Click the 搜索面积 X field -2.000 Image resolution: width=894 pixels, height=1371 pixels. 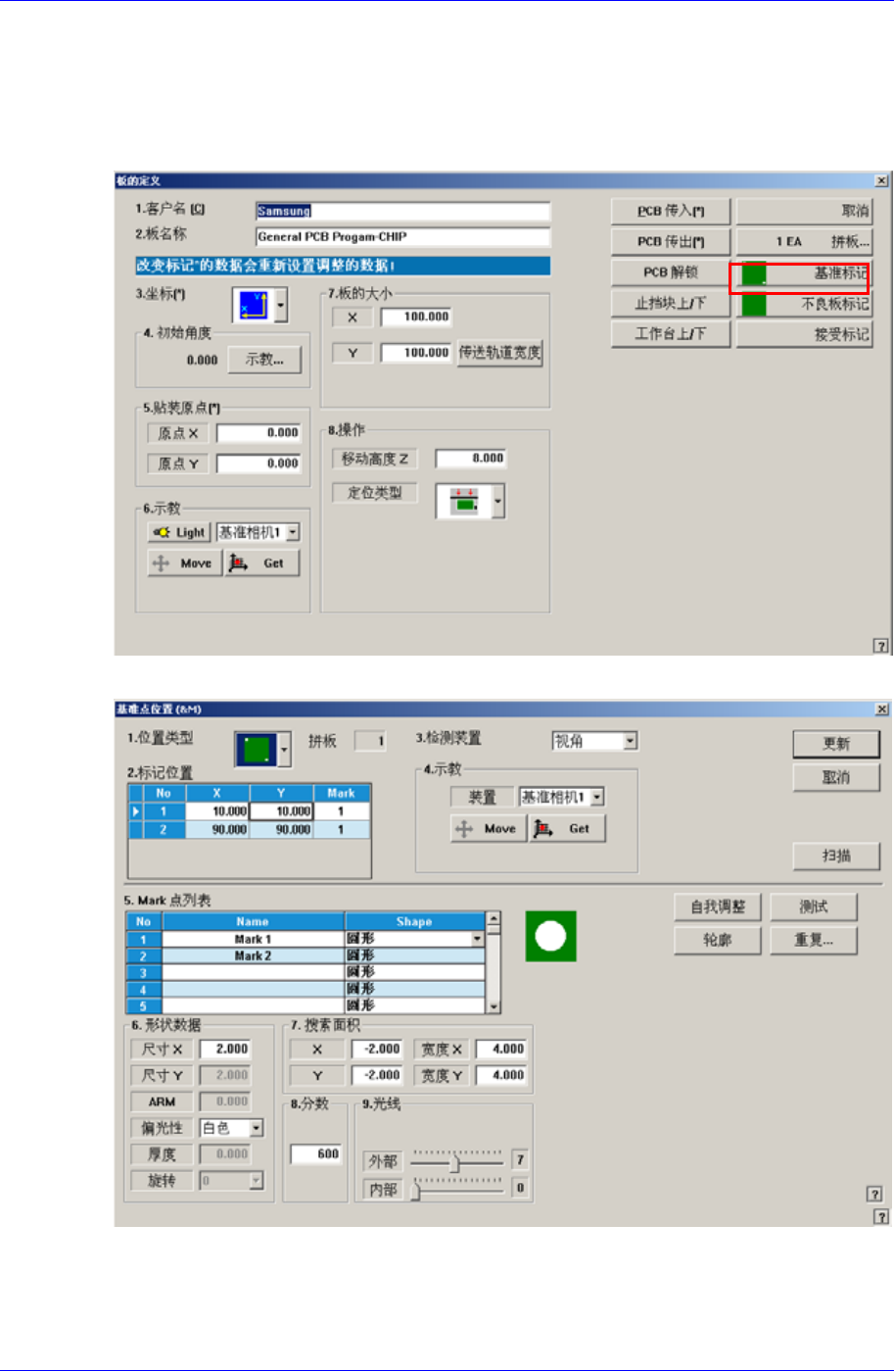[x=377, y=1049]
